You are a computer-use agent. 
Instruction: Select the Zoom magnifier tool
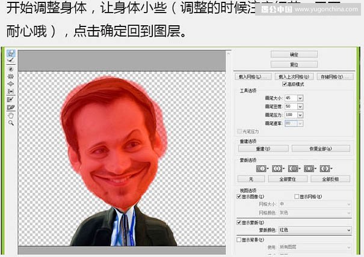click(x=11, y=123)
